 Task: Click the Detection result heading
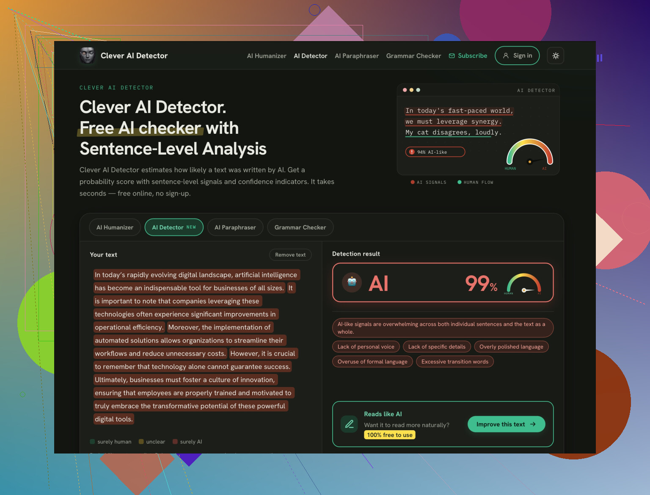356,254
